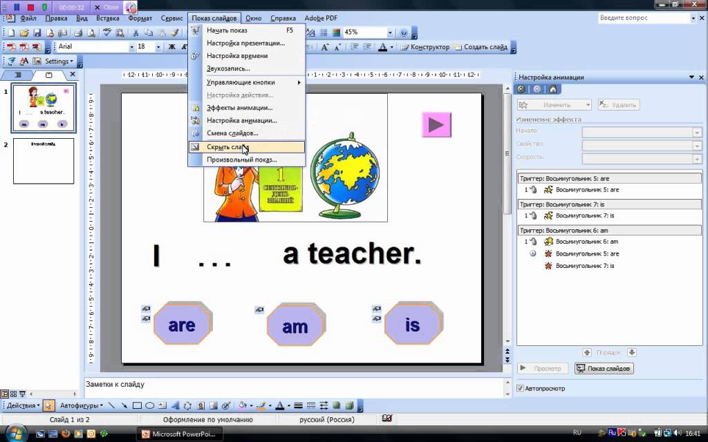Click the Spelling check ABC icon
708x442 pixels.
coord(106,32)
